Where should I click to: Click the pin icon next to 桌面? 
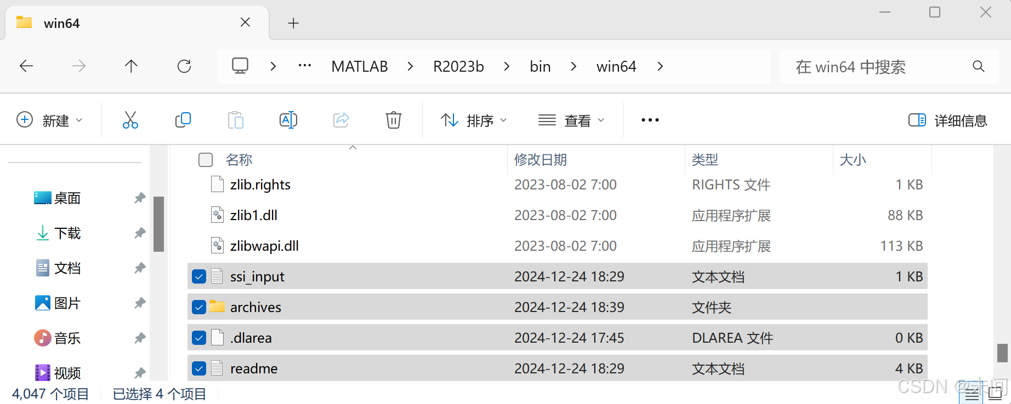click(140, 198)
